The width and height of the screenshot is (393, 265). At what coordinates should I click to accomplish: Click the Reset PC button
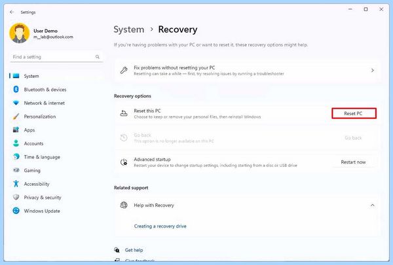(354, 113)
